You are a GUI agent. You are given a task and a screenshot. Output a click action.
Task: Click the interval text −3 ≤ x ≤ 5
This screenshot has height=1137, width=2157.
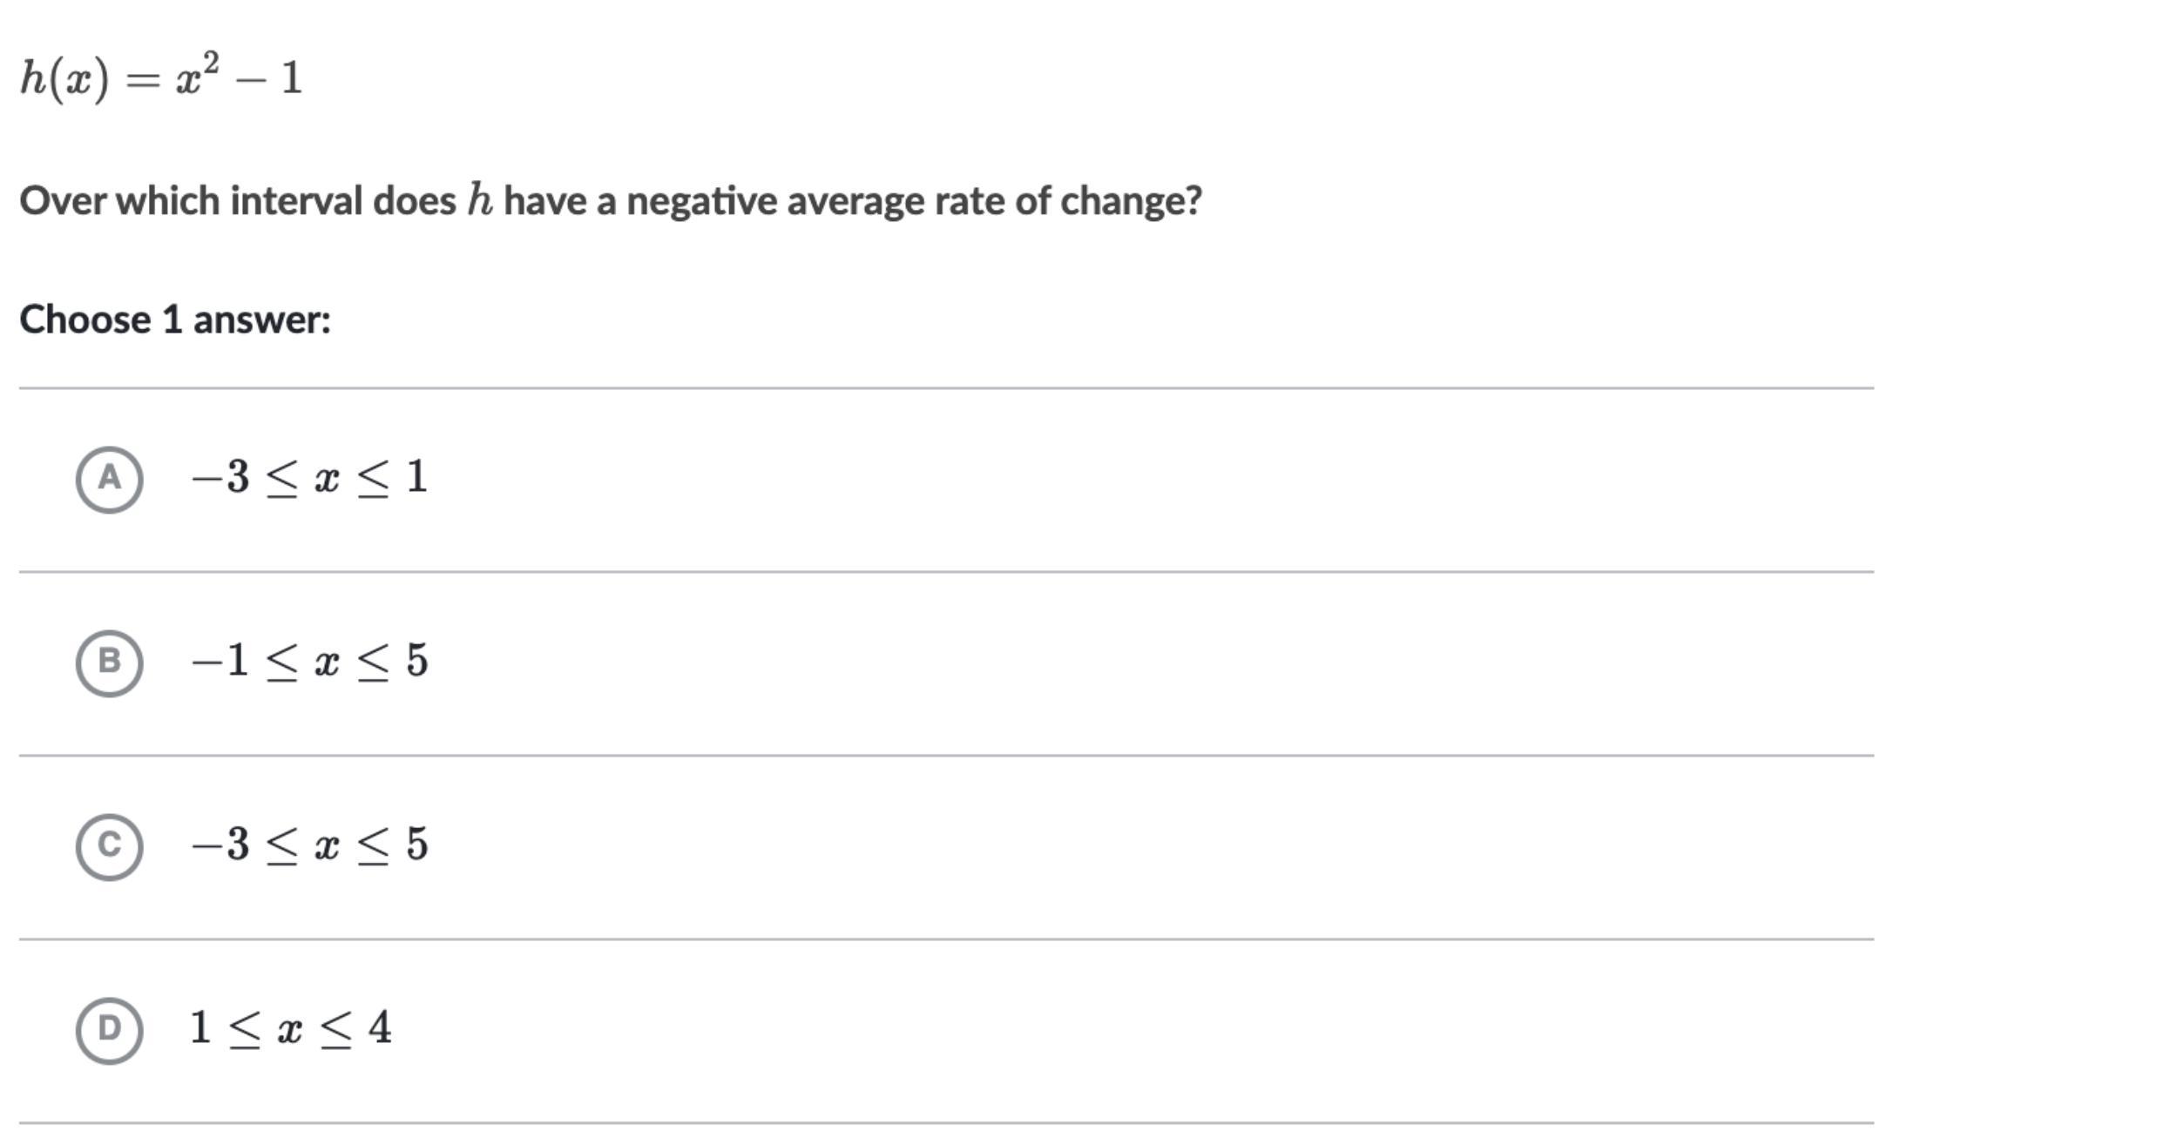309,845
